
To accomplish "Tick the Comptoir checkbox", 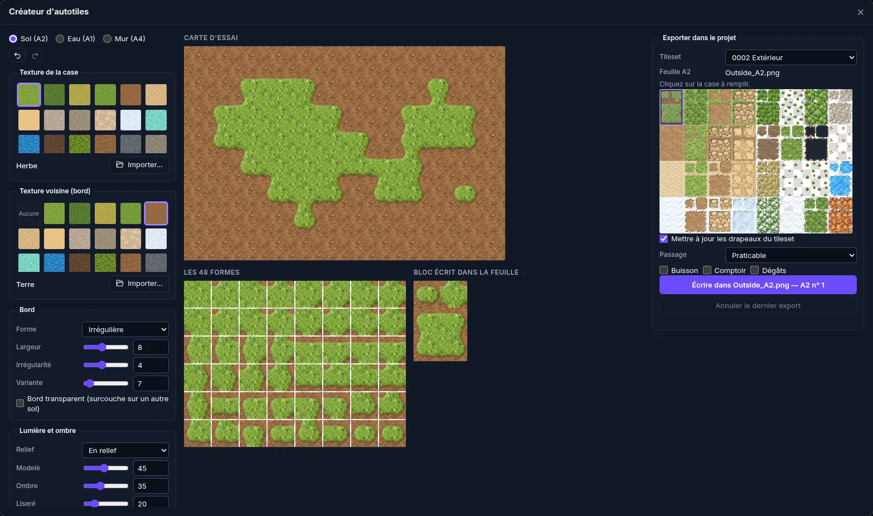I will pos(707,270).
